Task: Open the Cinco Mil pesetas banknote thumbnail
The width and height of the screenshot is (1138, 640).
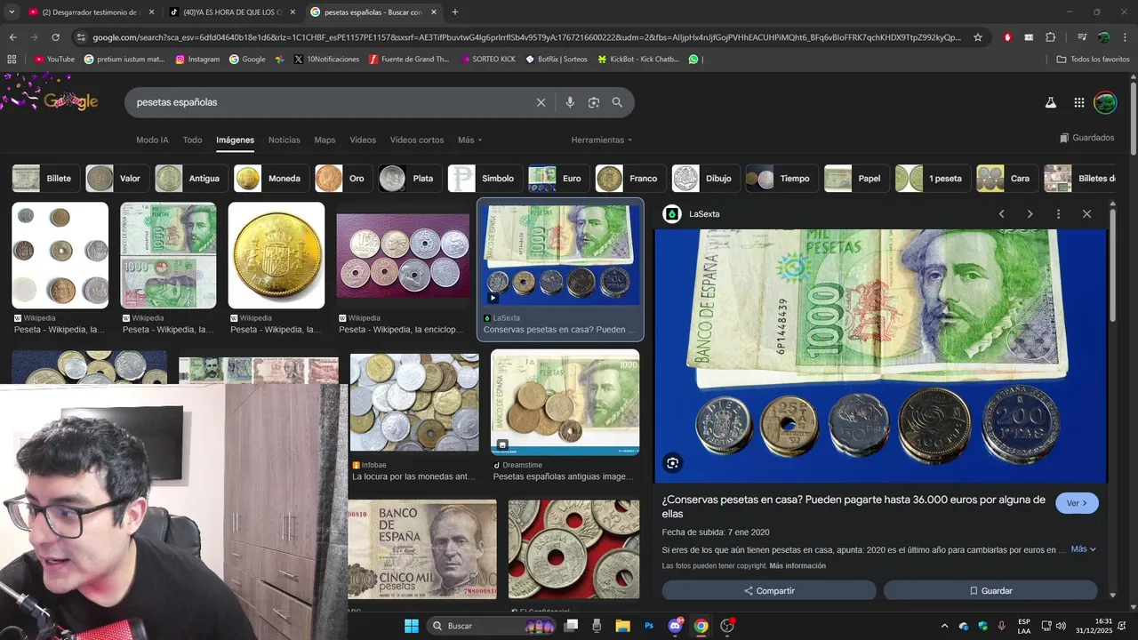Action: (x=422, y=549)
